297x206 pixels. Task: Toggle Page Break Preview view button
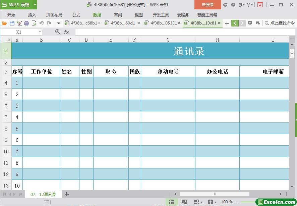pos(184,202)
